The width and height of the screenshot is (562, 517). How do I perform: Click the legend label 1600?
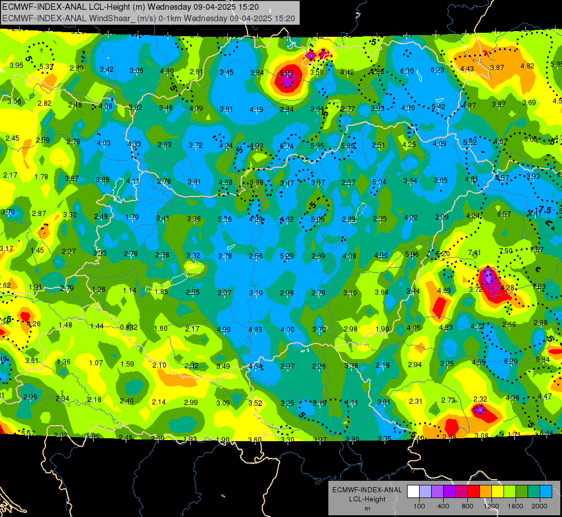tap(516, 506)
